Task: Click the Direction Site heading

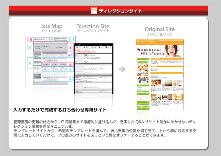Action: [x=93, y=26]
